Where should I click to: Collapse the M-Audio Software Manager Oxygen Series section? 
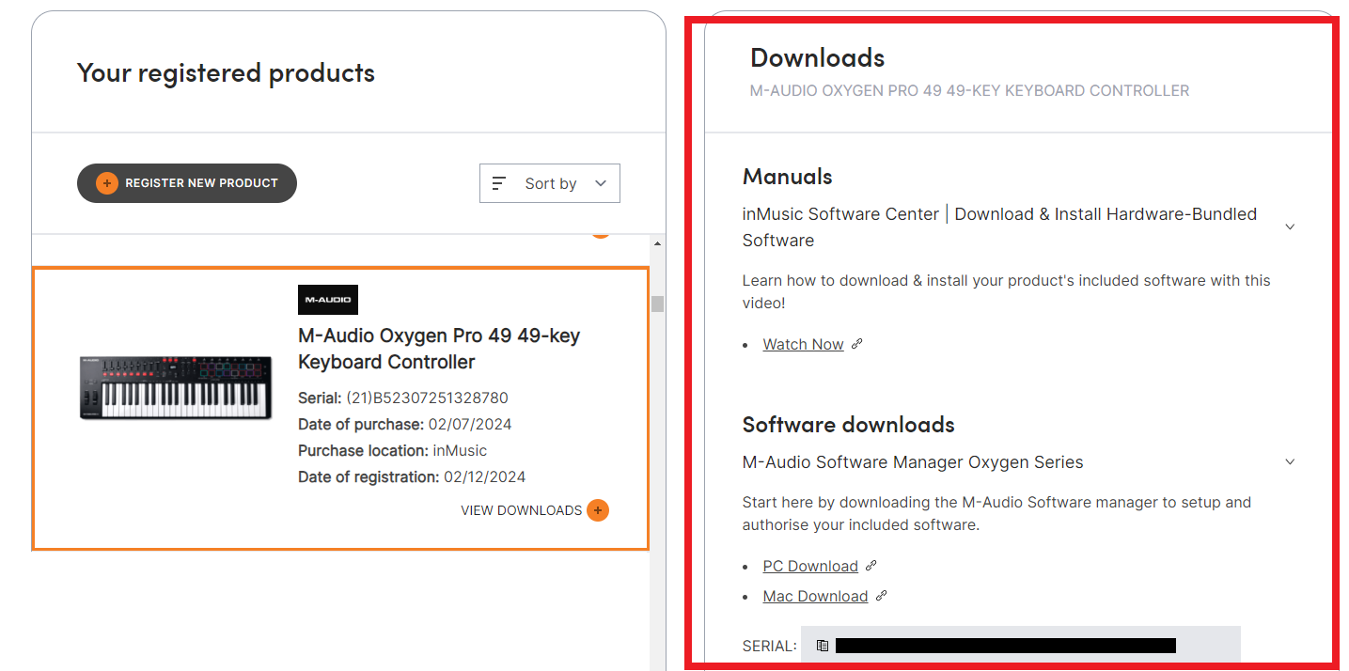pos(1290,461)
